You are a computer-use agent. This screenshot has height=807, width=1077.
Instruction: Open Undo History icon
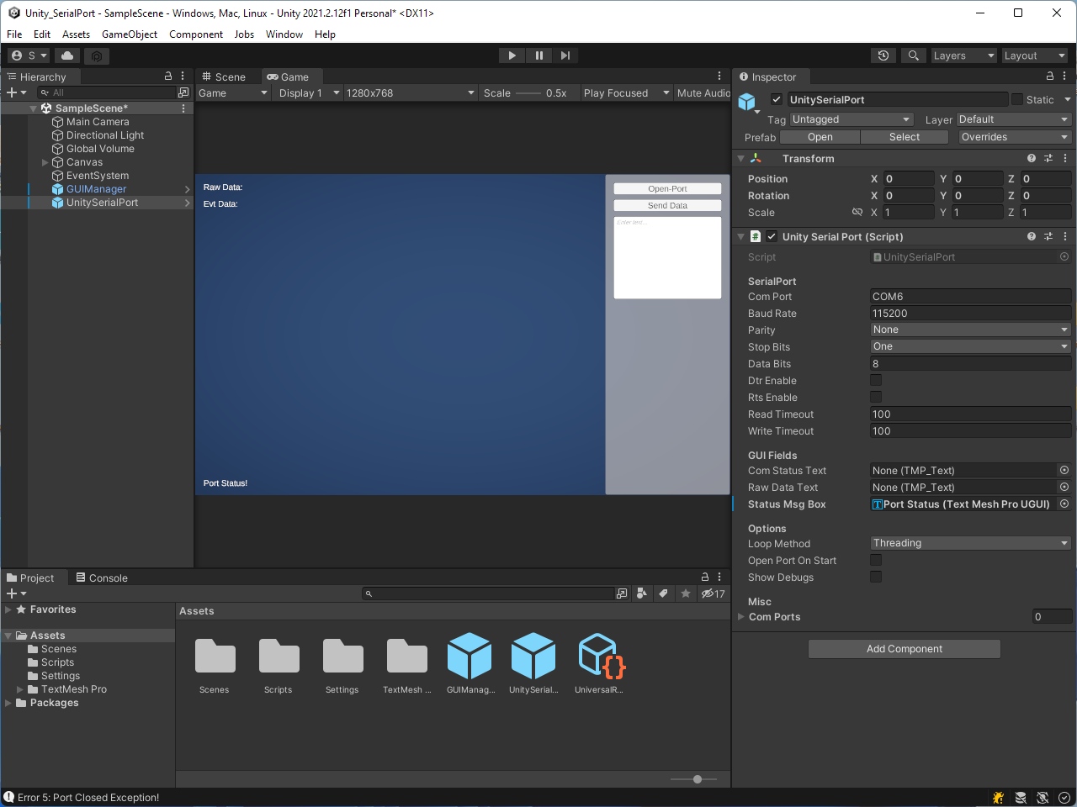pyautogui.click(x=883, y=55)
